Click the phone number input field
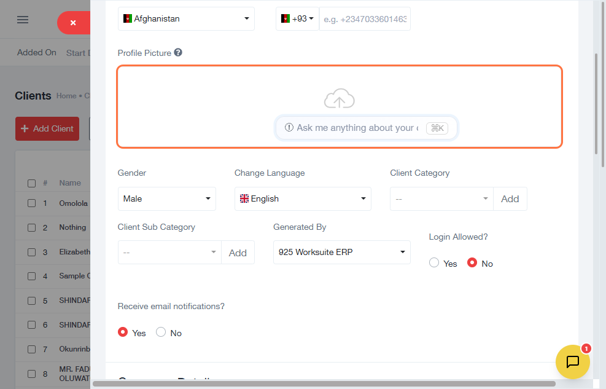This screenshot has width=606, height=389. tap(365, 19)
